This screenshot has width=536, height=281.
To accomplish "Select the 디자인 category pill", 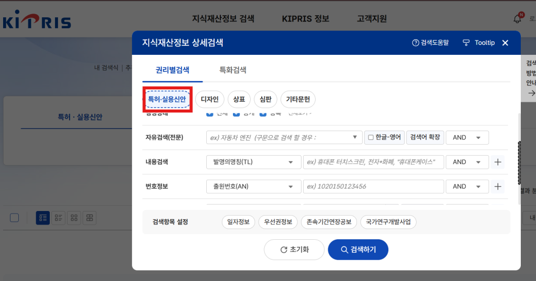I will pos(209,99).
